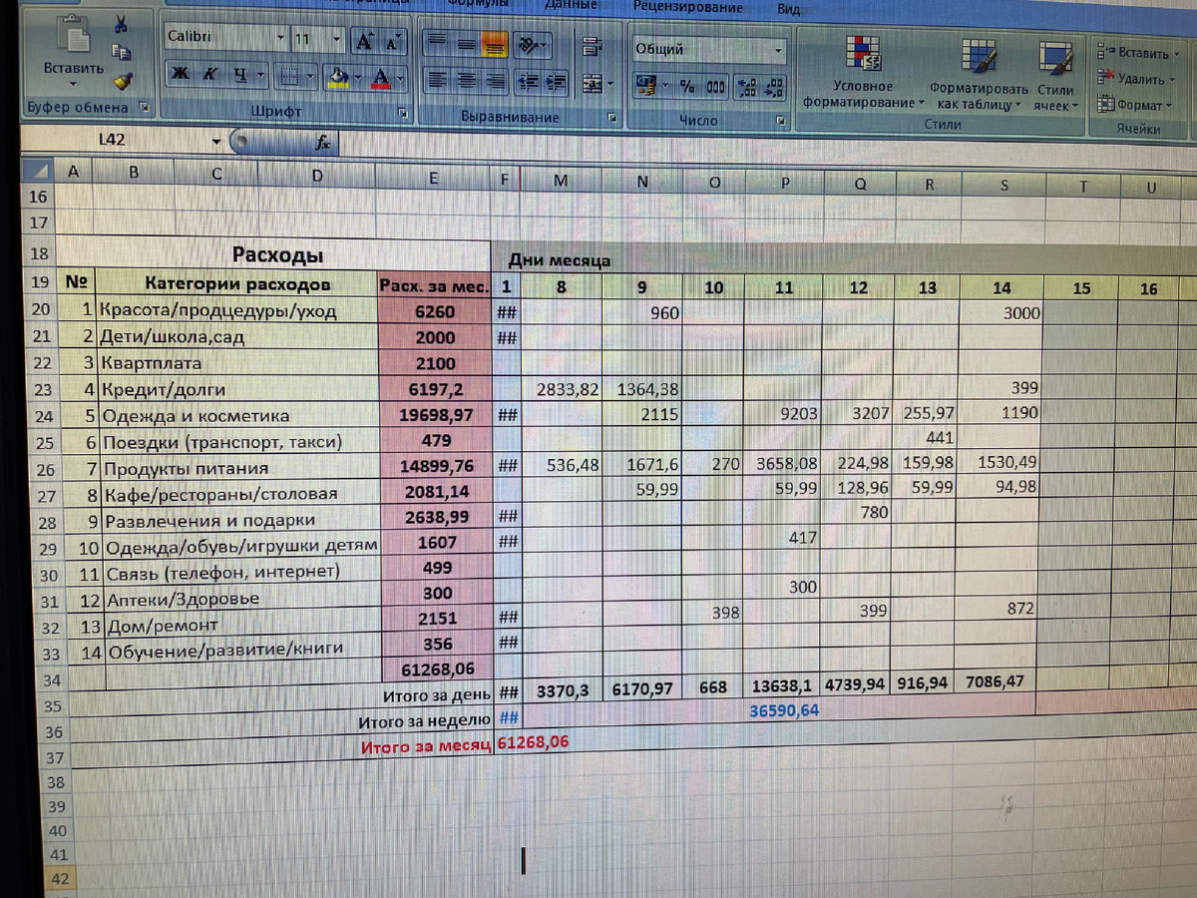Click the select-all corner of the sheet
Screen dimensions: 1197x898
(x=39, y=171)
